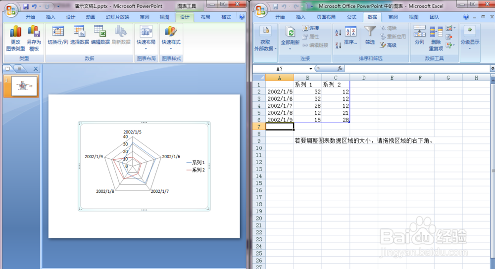This screenshot has width=495, height=269.
Task: Click Excel 分列 text to columns icon
Action: coord(420,35)
